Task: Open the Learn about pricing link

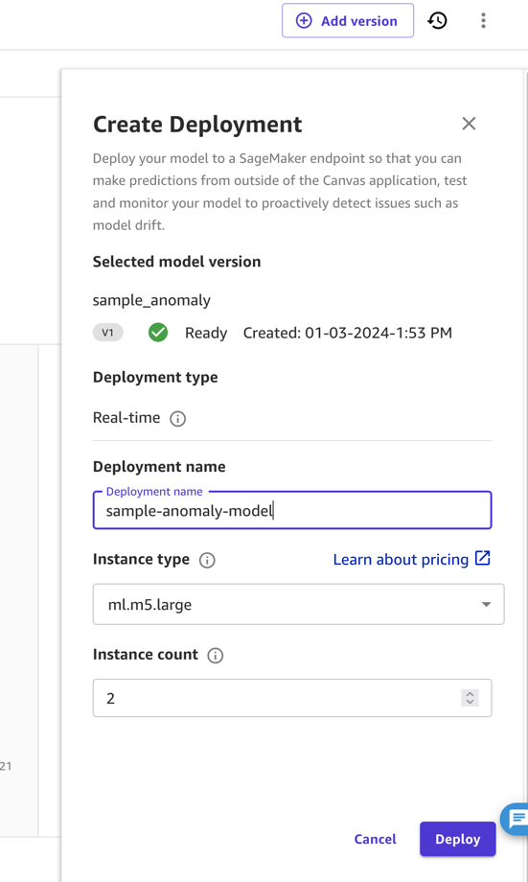Action: coord(401,559)
